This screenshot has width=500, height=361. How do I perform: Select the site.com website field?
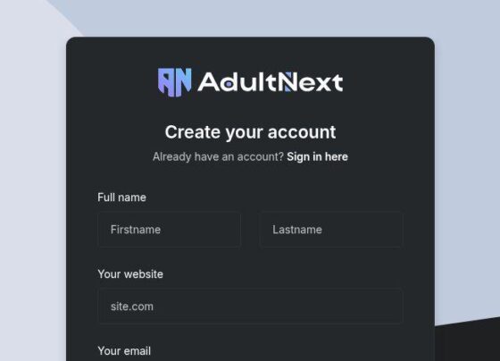click(x=250, y=306)
